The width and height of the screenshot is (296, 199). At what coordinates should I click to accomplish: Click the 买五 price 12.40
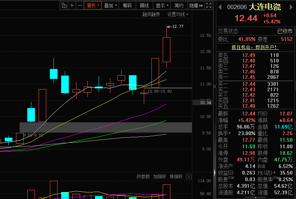click(x=249, y=106)
